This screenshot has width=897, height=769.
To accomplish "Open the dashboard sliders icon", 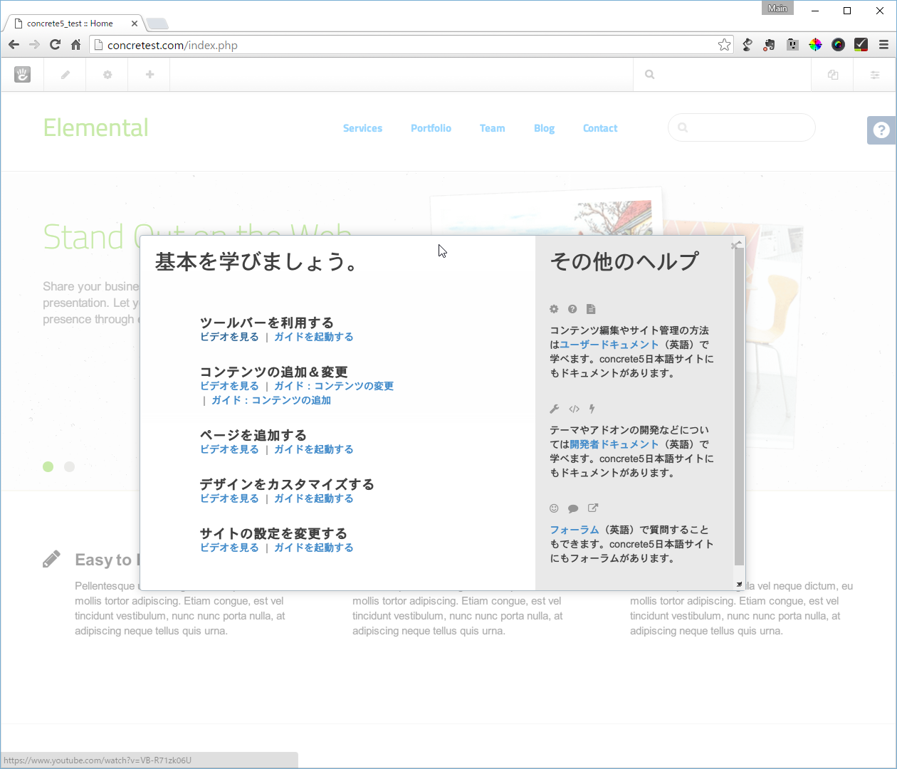I will click(875, 74).
